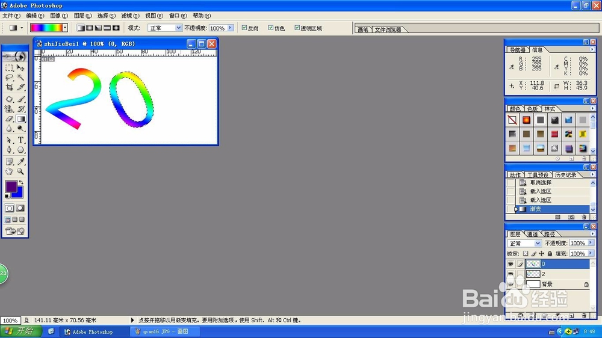Hide layer 0 using its eye icon
Viewport: 602px width, 338px height.
click(x=510, y=264)
